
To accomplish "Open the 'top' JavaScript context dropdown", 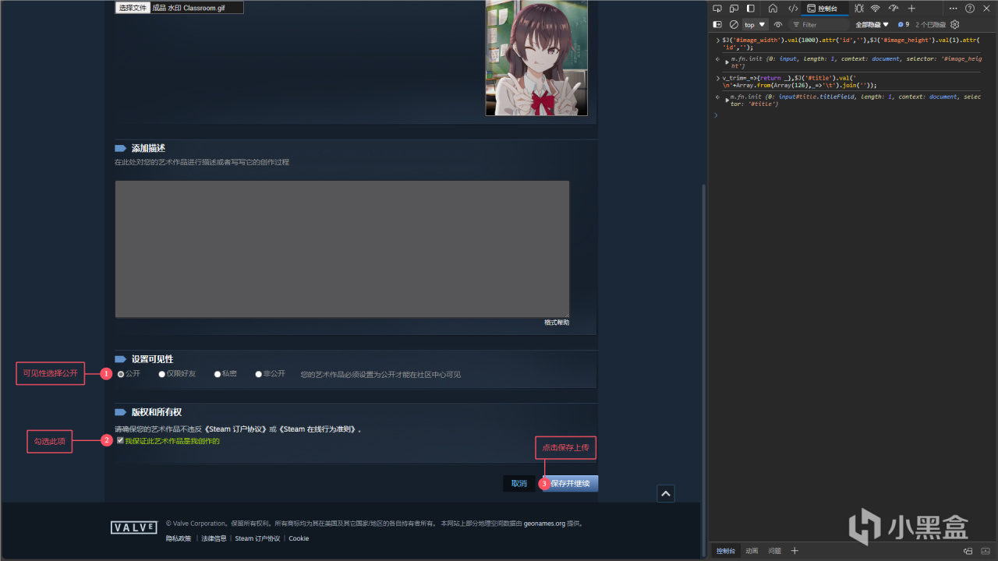I will coord(755,25).
